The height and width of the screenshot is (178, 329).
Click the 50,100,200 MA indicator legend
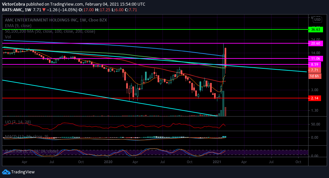(x=50, y=31)
